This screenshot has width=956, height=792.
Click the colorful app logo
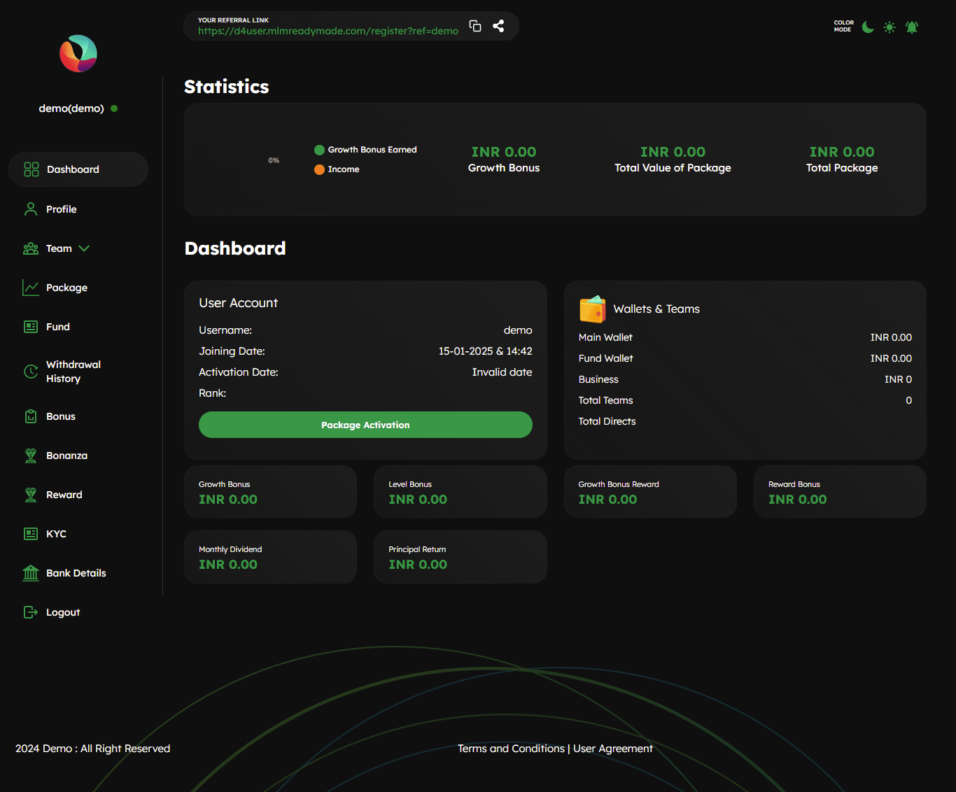[x=78, y=54]
